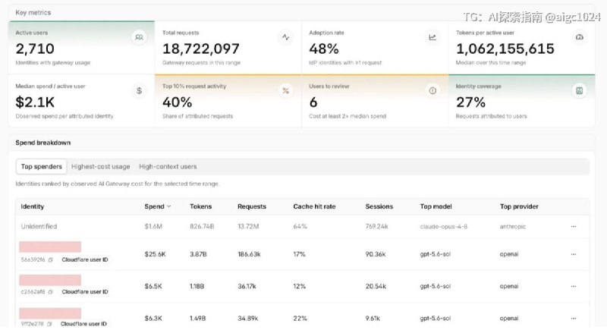Sort by Spend column dropdown arrow

coord(168,206)
